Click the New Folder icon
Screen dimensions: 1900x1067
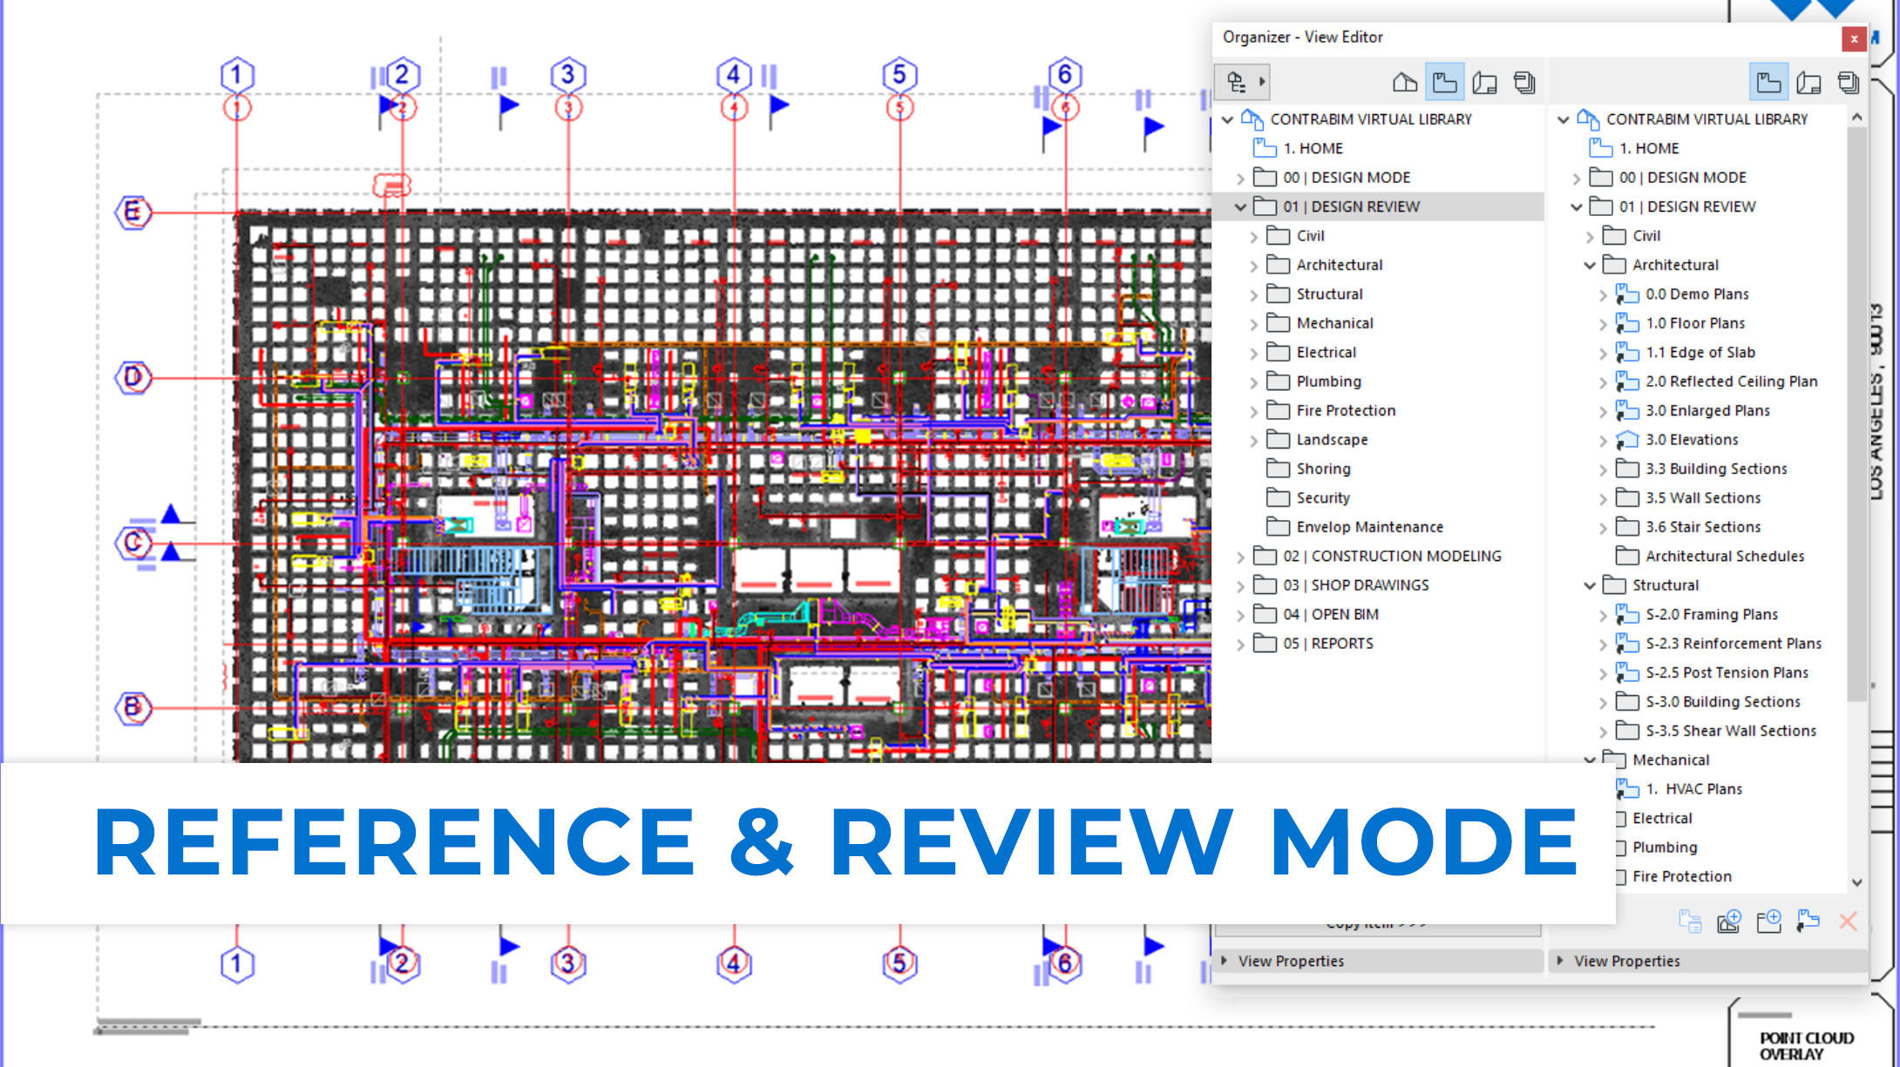click(x=1768, y=922)
